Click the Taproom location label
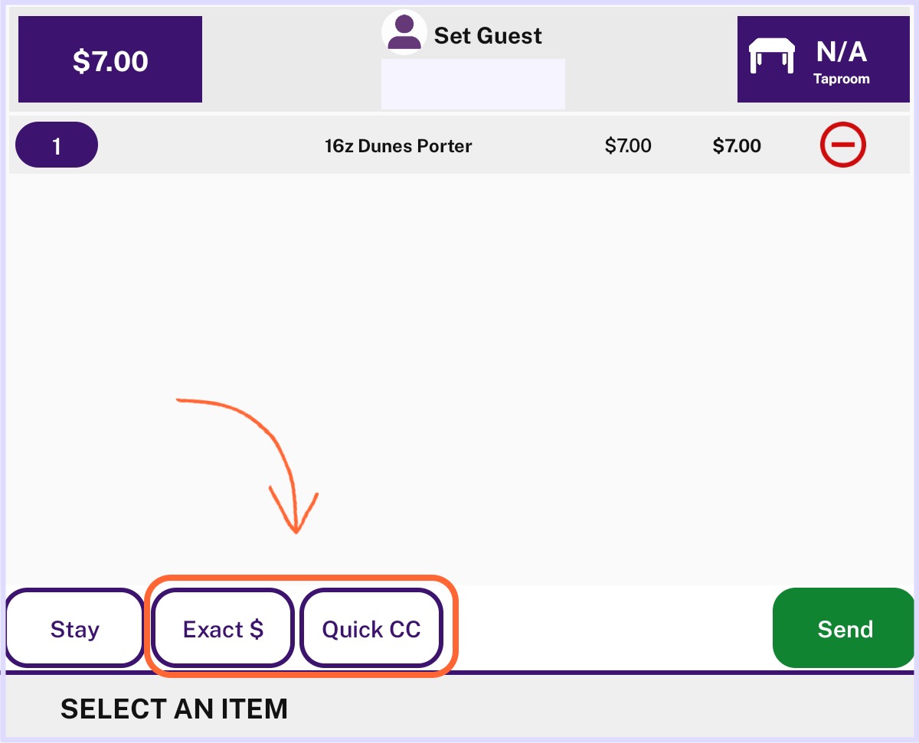Screen dimensions: 919x743 click(x=841, y=79)
